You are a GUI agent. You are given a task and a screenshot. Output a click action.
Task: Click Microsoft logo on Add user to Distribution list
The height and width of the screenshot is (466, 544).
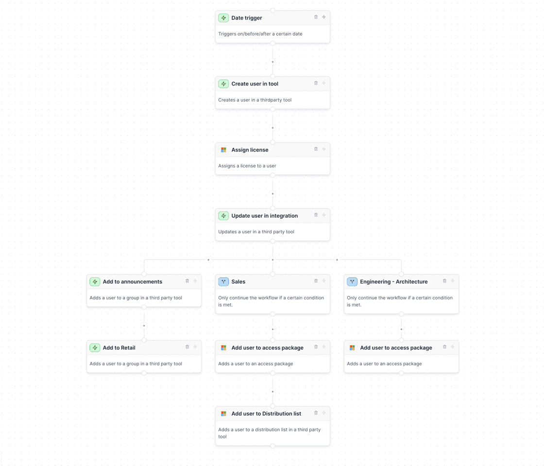click(x=223, y=414)
